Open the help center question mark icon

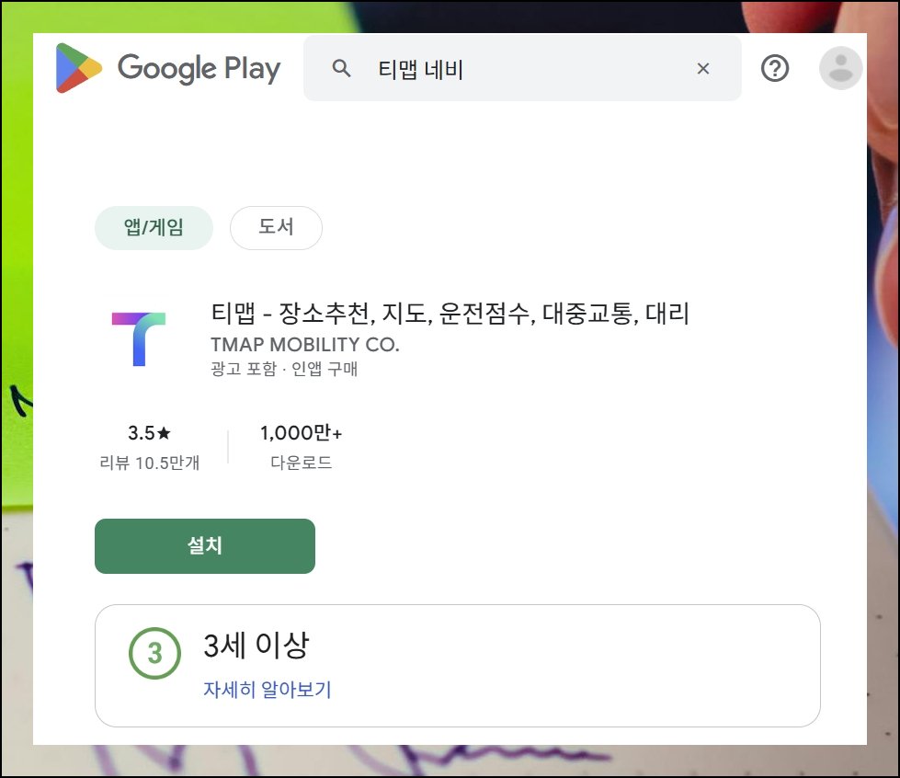[x=775, y=68]
